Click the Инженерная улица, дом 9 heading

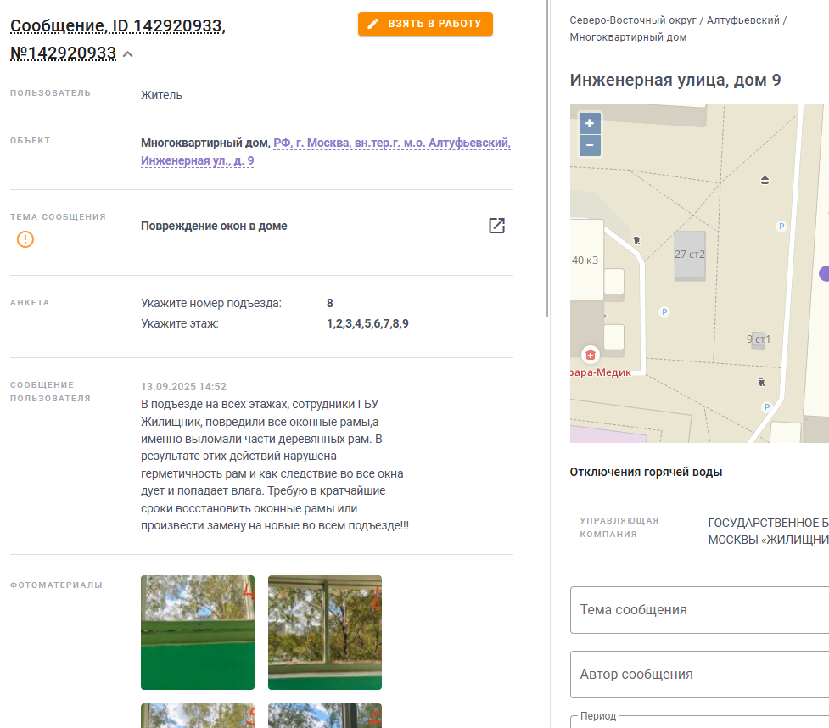[675, 80]
